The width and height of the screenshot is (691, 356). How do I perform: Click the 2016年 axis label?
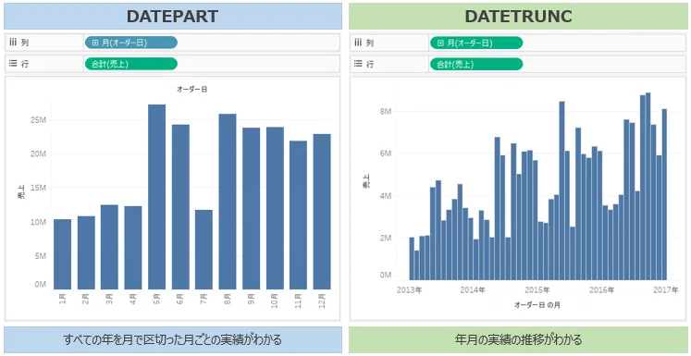point(601,290)
